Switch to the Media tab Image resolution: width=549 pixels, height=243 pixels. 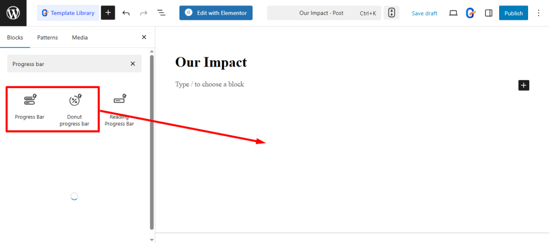(x=80, y=38)
